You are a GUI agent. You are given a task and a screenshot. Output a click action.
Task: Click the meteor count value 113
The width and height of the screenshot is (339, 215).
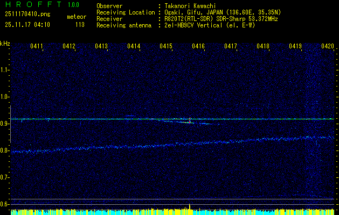80,24
